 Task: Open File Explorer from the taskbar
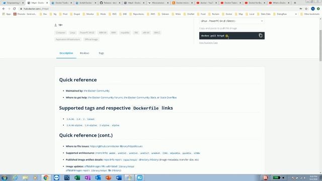pos(25,177)
